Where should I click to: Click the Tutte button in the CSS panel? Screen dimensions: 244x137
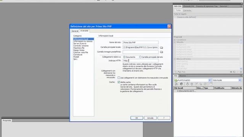[178, 10]
